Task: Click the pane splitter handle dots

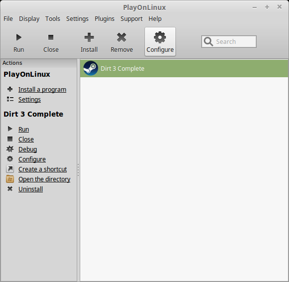Action: click(x=78, y=169)
